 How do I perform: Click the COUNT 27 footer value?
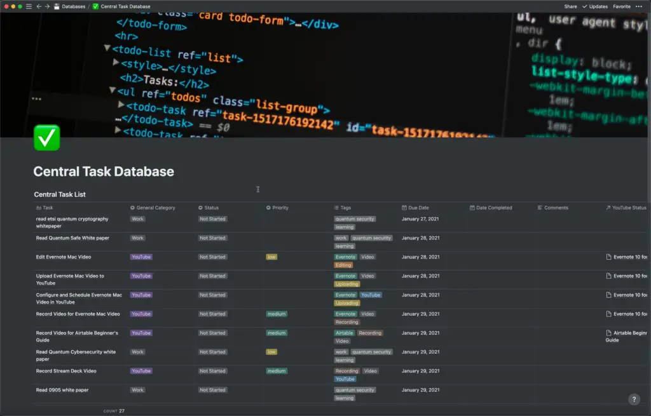pos(114,411)
